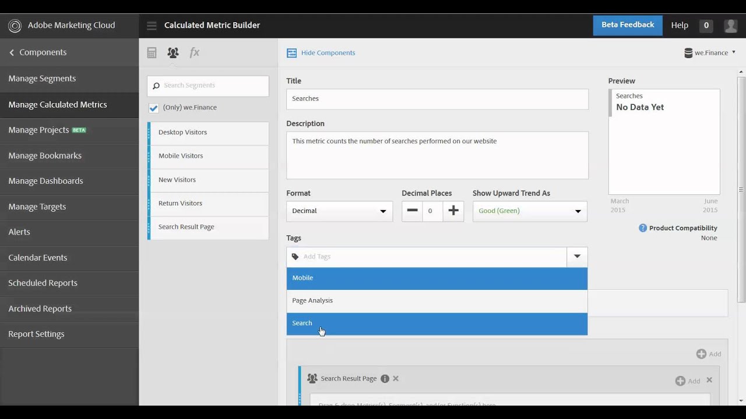The height and width of the screenshot is (419, 746).
Task: Click the tag icon in Add Tags field
Action: 295,257
